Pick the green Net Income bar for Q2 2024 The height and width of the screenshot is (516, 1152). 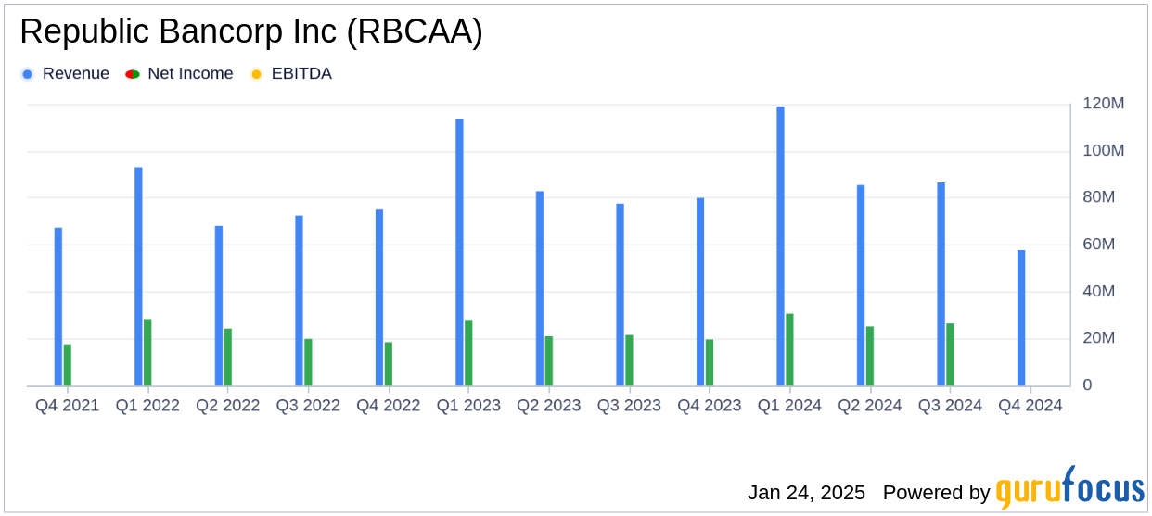[x=870, y=356]
